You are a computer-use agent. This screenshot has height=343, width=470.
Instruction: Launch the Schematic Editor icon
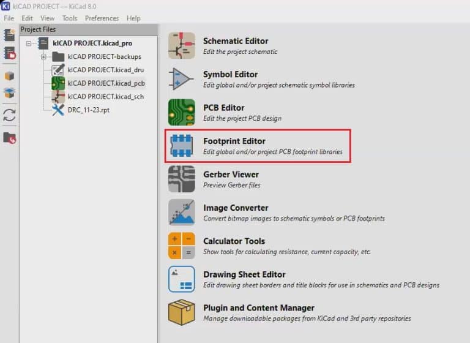[181, 46]
